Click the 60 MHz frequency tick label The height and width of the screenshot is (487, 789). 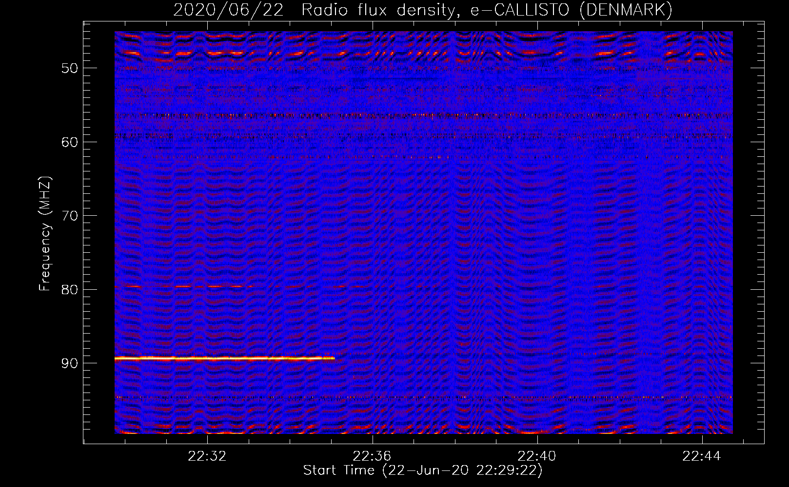70,142
